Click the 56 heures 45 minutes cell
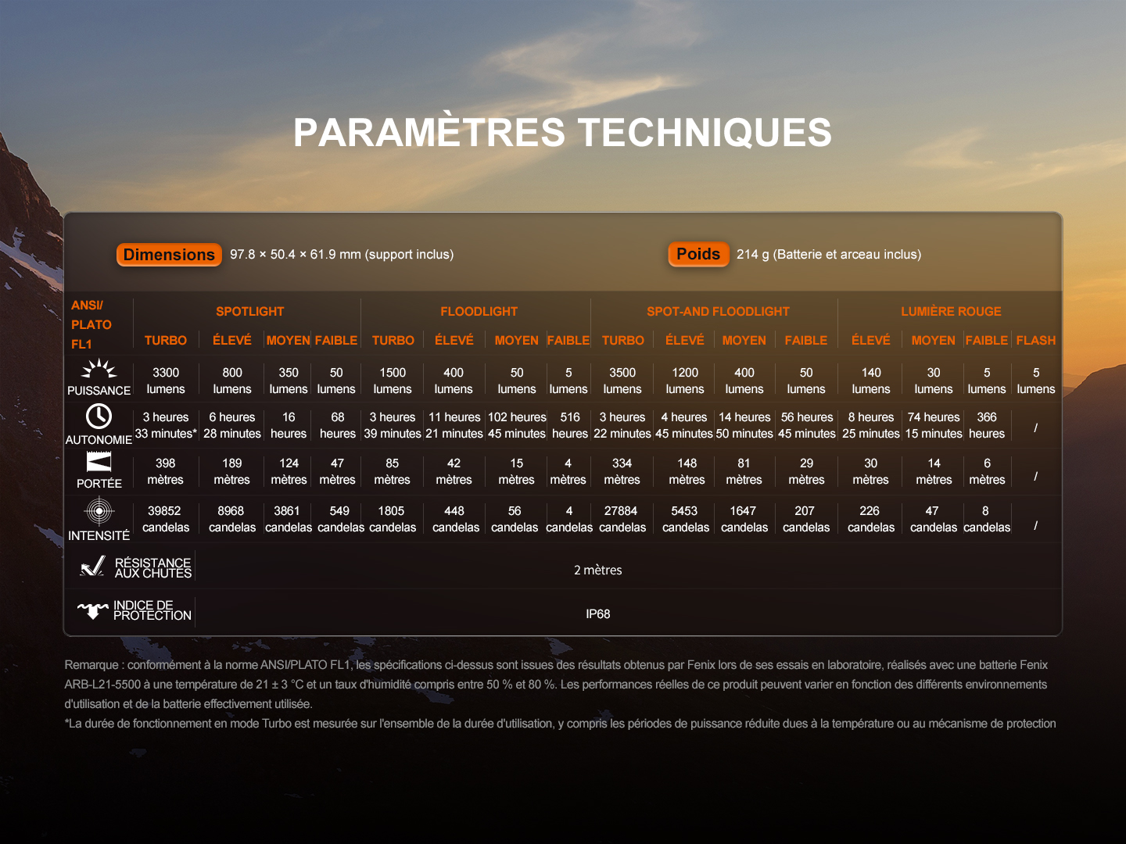 click(x=807, y=425)
